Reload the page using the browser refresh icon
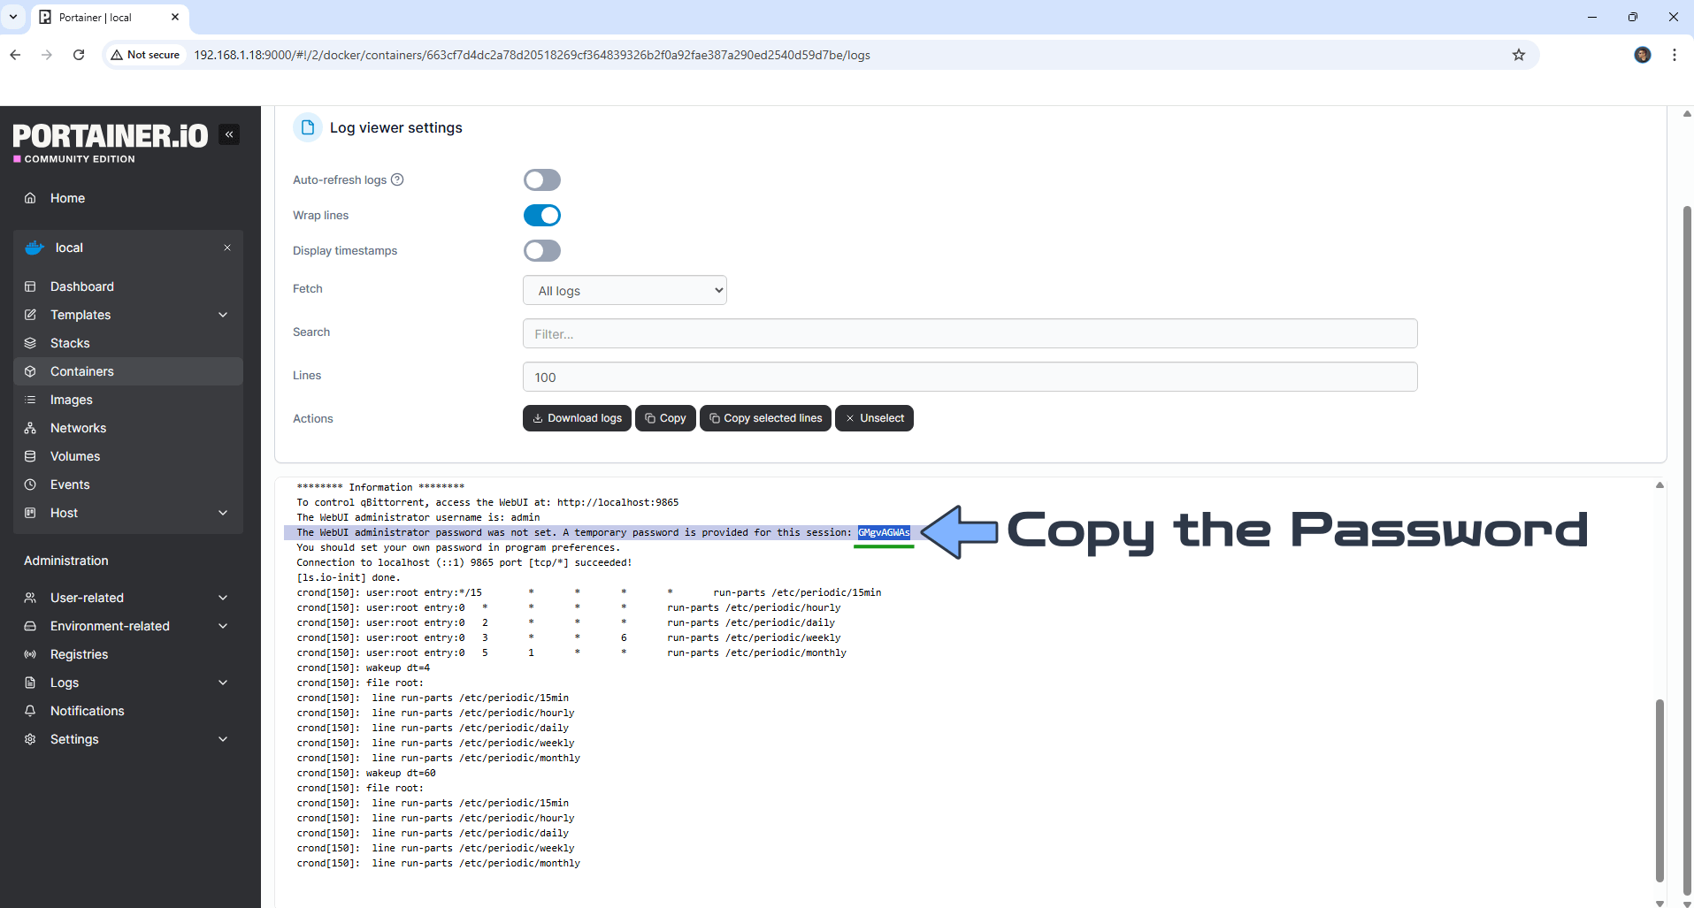 point(79,55)
